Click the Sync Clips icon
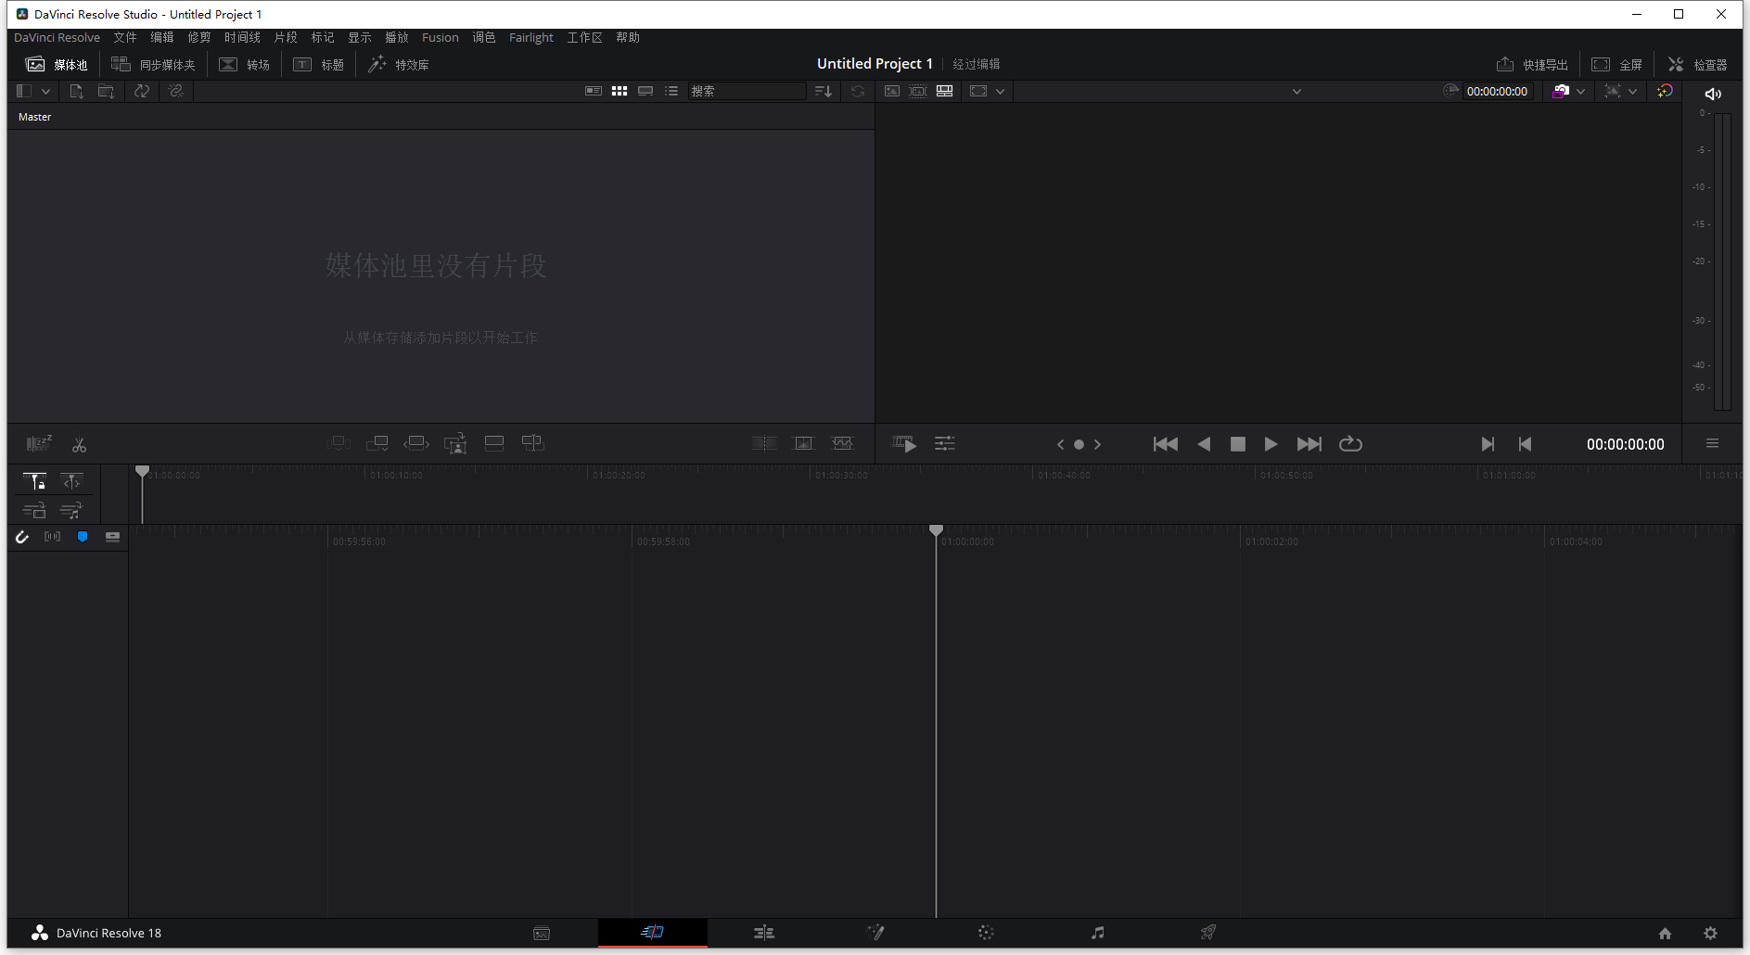The height and width of the screenshot is (955, 1750). tap(142, 91)
